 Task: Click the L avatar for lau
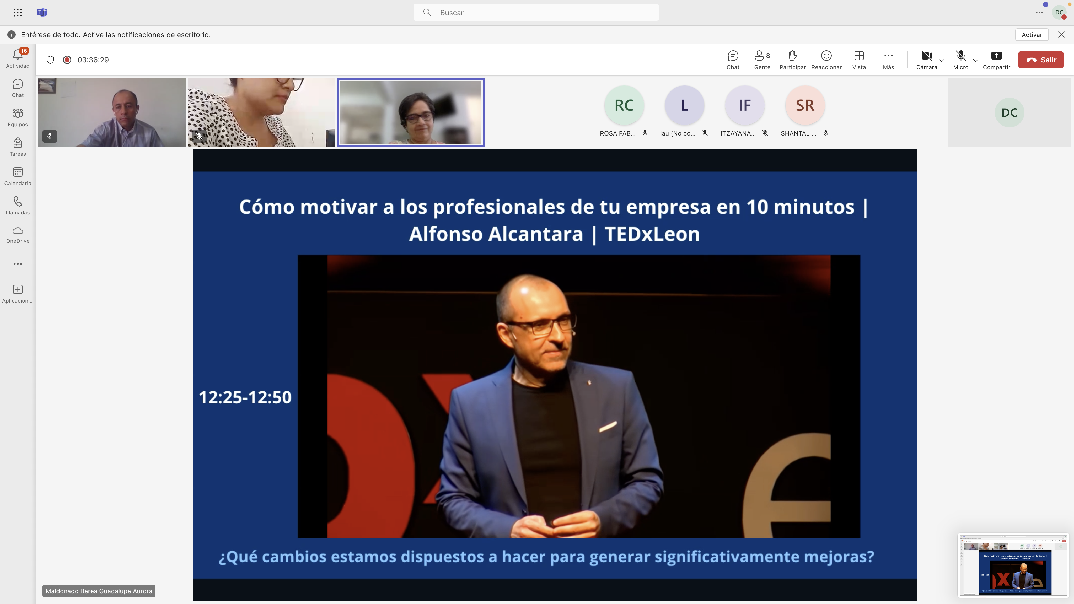coord(684,105)
